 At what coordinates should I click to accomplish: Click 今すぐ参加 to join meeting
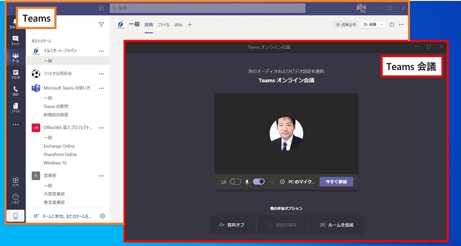337,182
